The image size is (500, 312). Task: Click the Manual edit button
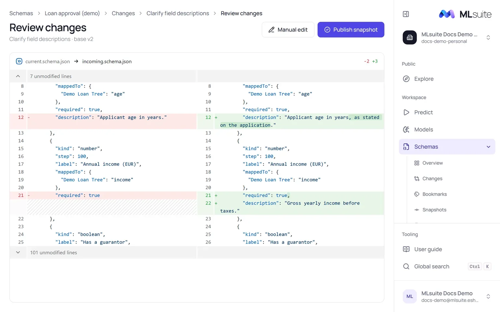coord(288,30)
